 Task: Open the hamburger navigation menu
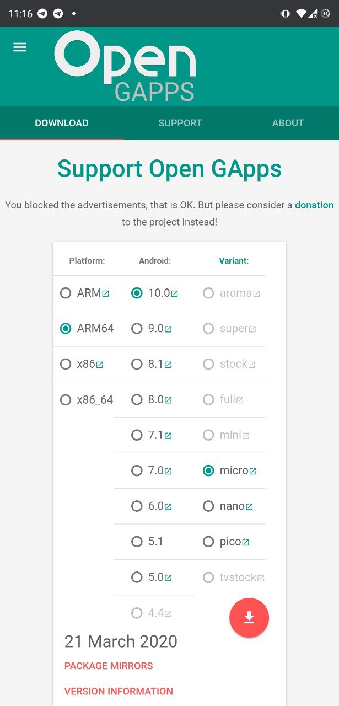pyautogui.click(x=20, y=47)
